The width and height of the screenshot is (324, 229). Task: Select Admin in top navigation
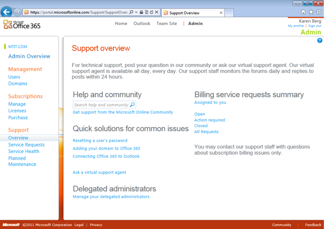(195, 24)
